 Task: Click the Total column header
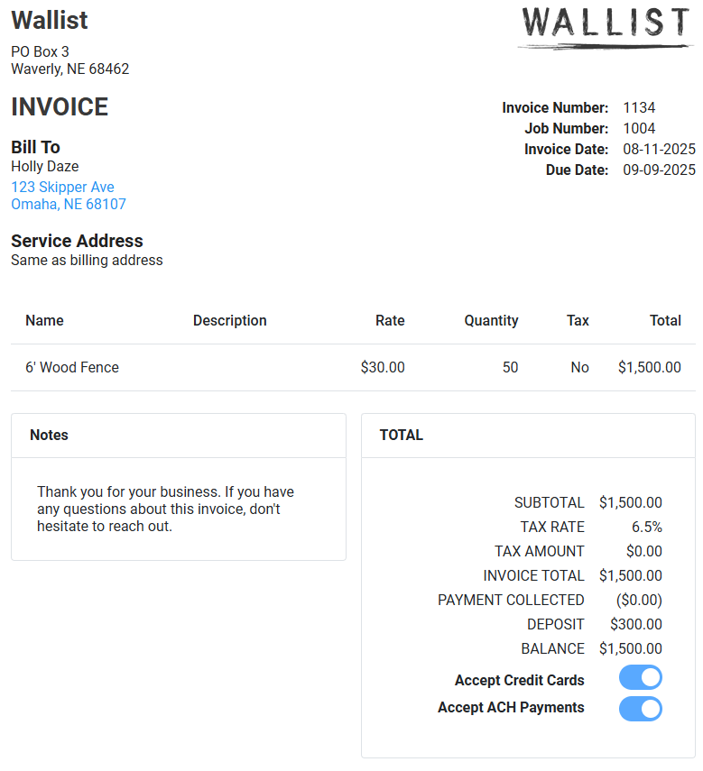(665, 321)
